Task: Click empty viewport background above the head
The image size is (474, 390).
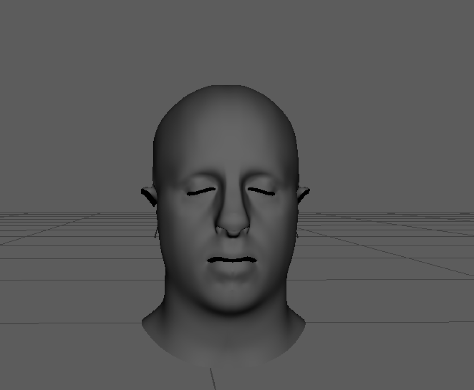Action: [x=227, y=42]
